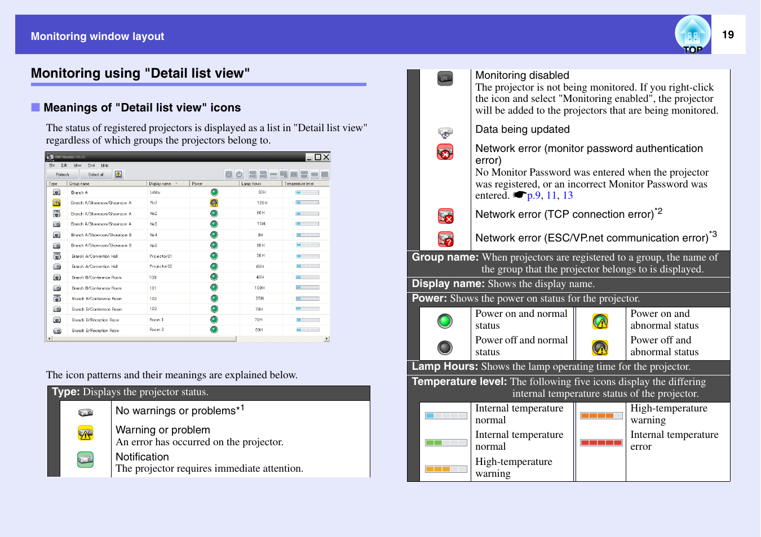Click the warning icon in the monitor toolbar
This screenshot has height=537, width=761.
click(x=118, y=174)
